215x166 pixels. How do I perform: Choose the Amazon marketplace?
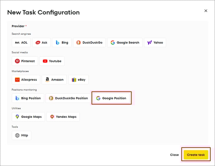(54, 80)
